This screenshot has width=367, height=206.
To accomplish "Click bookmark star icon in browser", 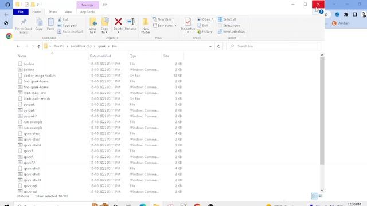I will [326, 14].
